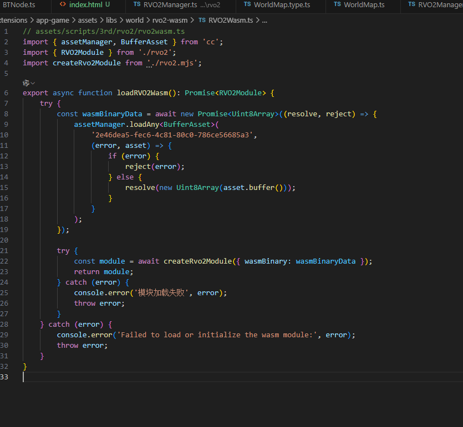Viewport: 463px width, 427px height.
Task: Click line number 6 in the gutter
Action: [x=6, y=93]
